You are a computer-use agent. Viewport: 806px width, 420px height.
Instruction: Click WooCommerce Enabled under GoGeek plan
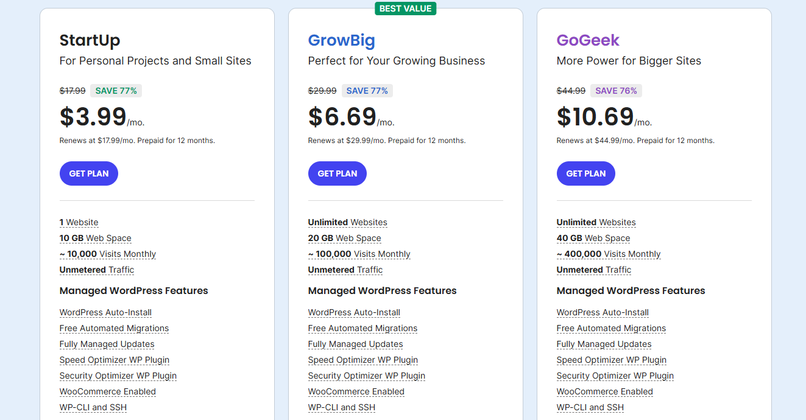coord(605,392)
